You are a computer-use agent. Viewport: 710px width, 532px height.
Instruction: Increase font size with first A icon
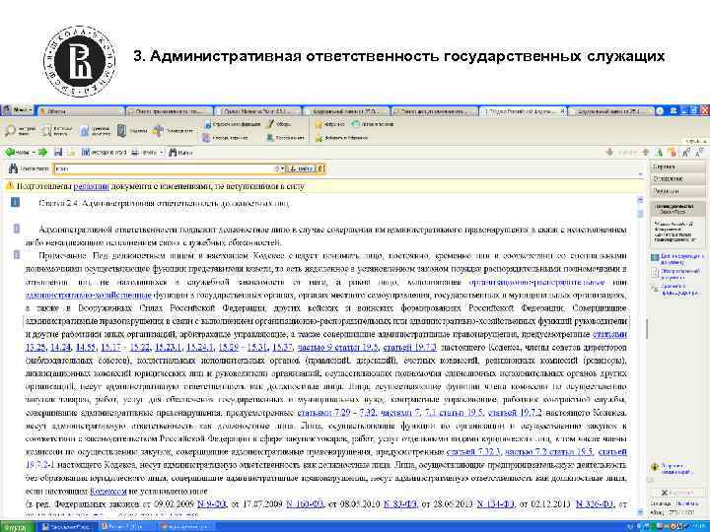(686, 153)
